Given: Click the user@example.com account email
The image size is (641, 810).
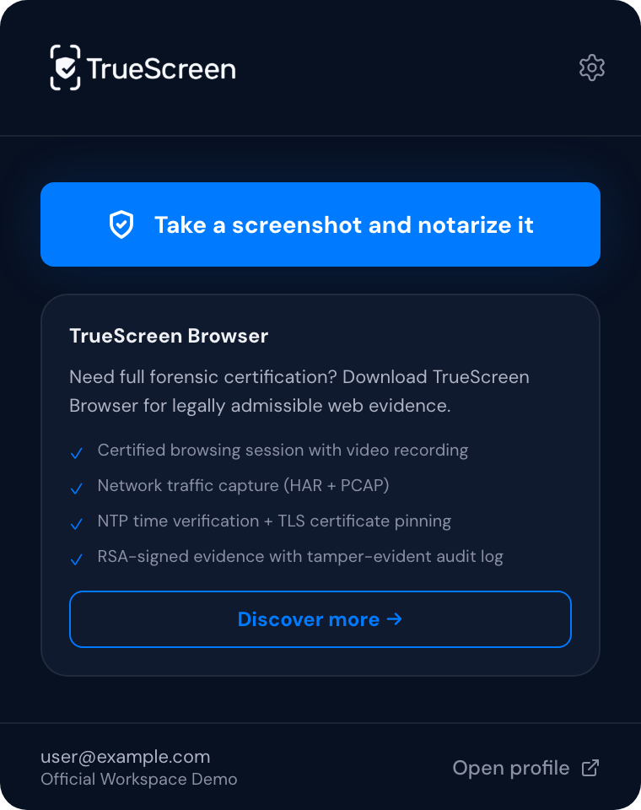Looking at the screenshot, I should [126, 757].
